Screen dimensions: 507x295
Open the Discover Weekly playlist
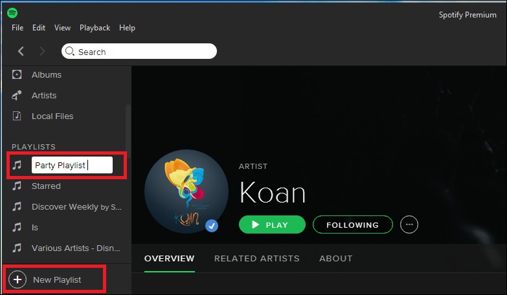(76, 207)
